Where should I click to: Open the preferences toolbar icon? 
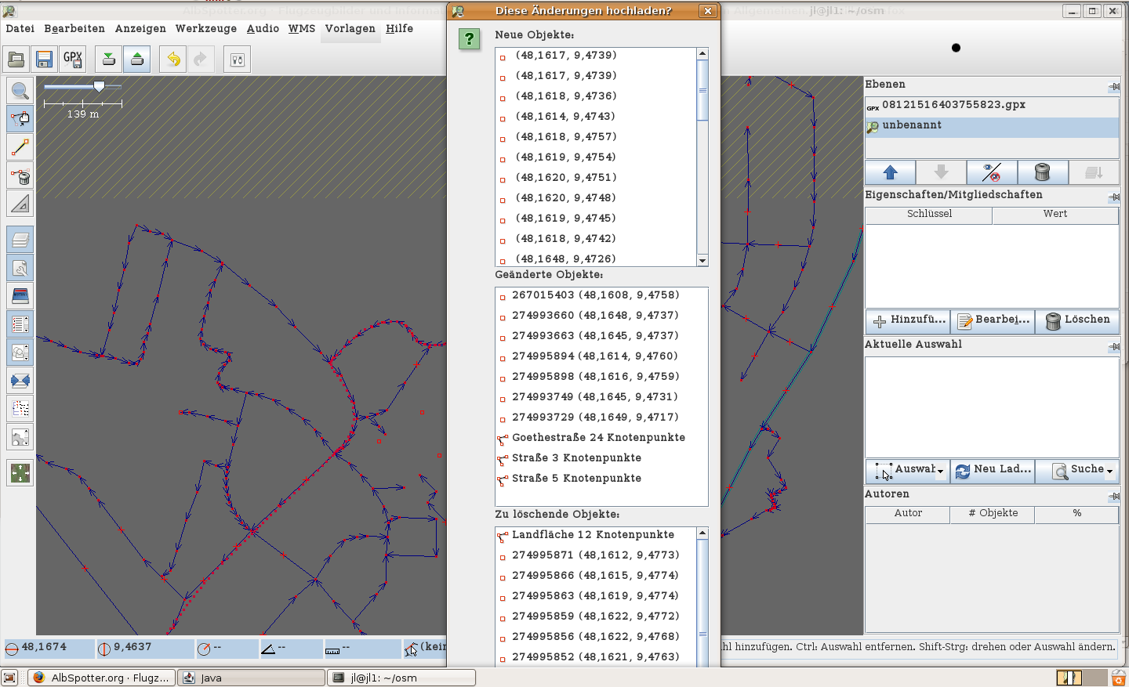click(x=238, y=60)
